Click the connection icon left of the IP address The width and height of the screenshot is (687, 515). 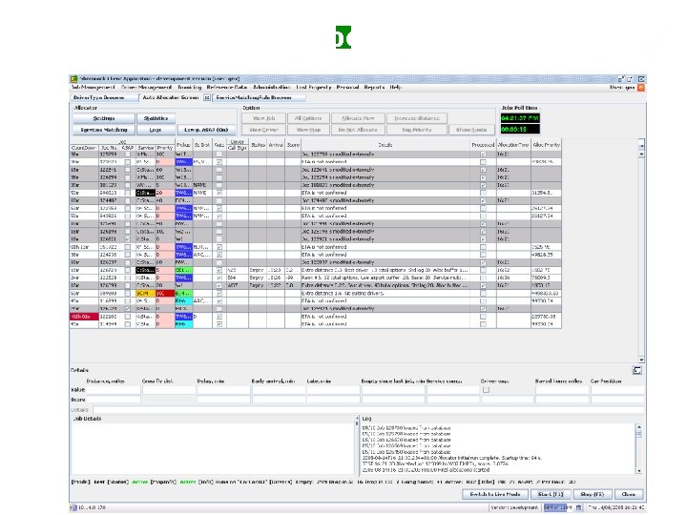pyautogui.click(x=74, y=507)
